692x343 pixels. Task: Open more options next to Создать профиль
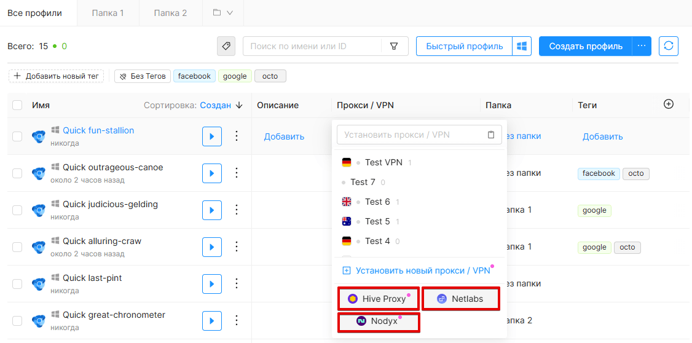(642, 46)
